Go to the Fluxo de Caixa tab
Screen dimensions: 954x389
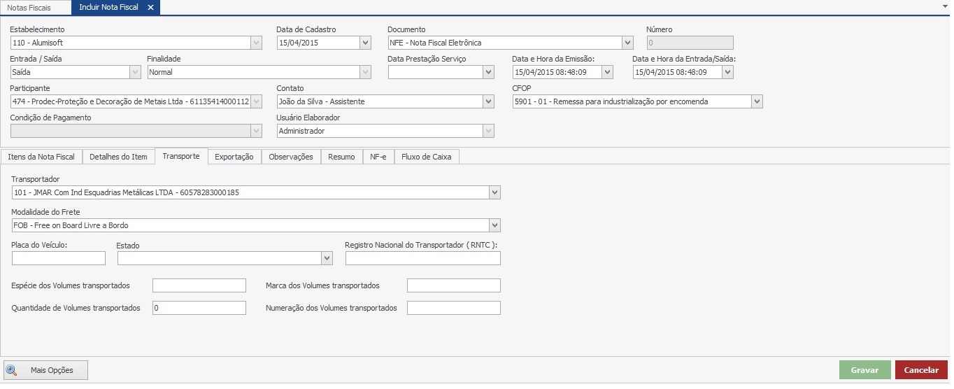point(427,157)
